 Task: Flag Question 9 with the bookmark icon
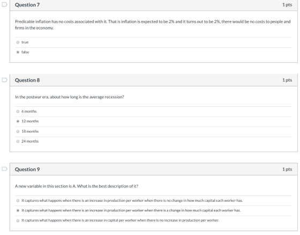(x=4, y=169)
